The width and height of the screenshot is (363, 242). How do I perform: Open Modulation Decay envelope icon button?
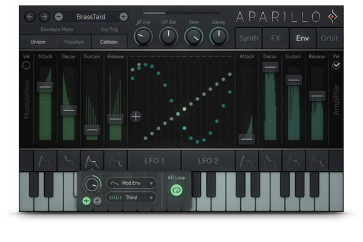[x=69, y=161]
